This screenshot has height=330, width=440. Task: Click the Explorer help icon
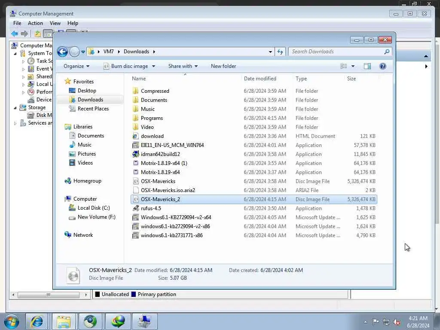coord(383,66)
